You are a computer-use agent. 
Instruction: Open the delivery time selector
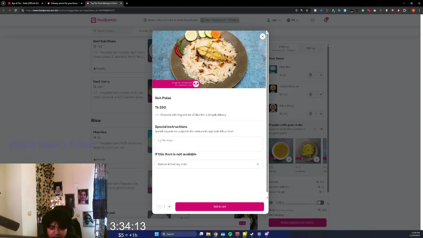(x=220, y=20)
